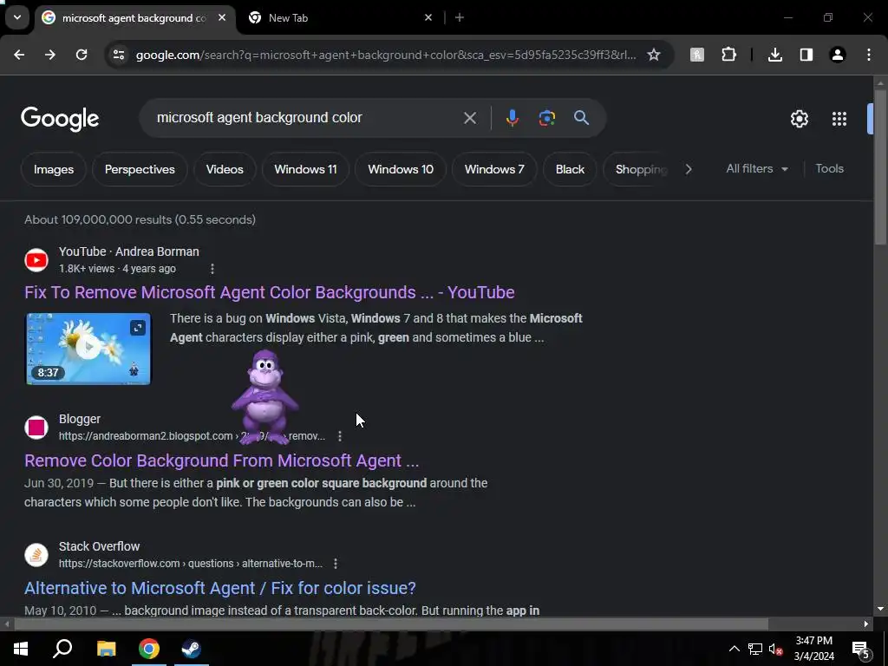The height and width of the screenshot is (666, 888).
Task: Show hidden system tray icons
Action: point(734,649)
